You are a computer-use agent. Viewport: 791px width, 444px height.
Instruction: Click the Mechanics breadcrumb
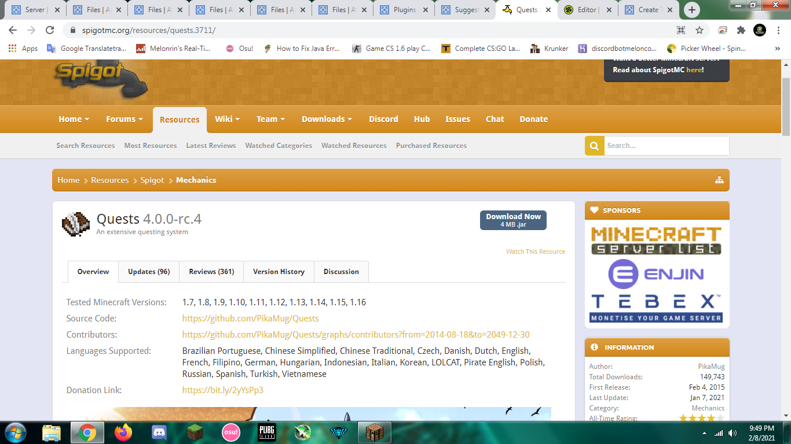(196, 180)
